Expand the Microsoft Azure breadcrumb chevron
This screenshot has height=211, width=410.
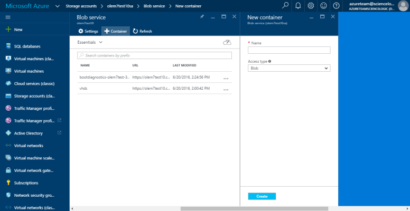click(x=58, y=6)
